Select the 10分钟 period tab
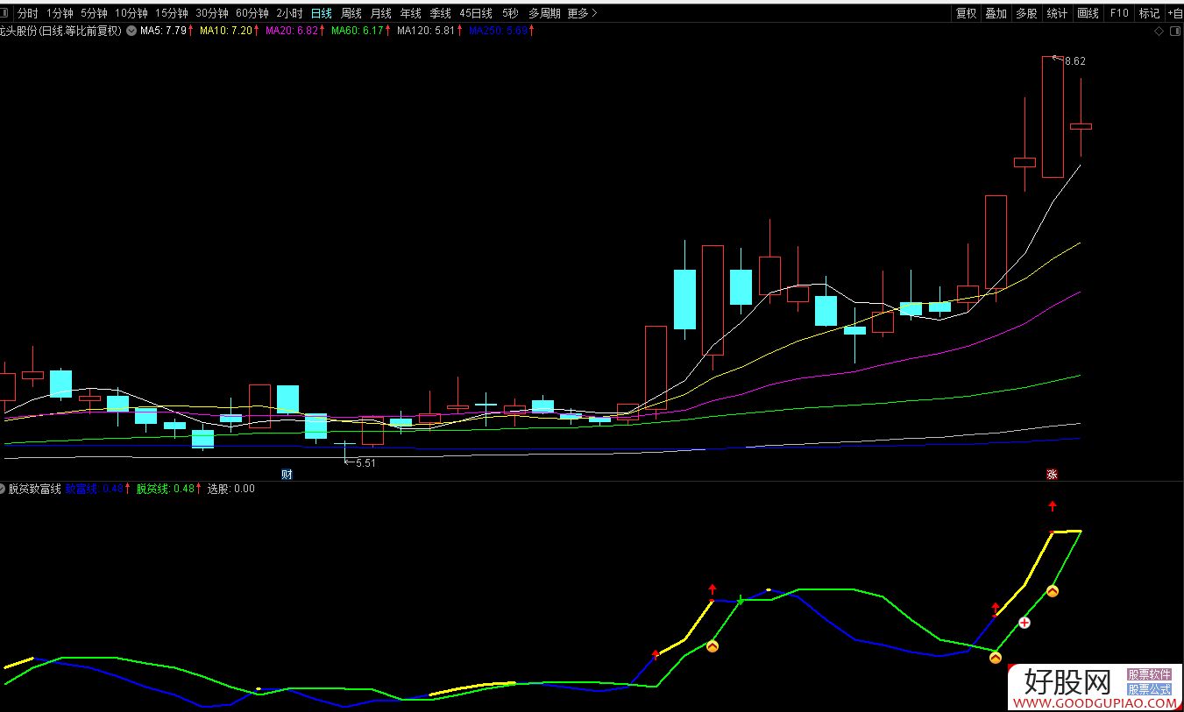The width and height of the screenshot is (1184, 712). [x=131, y=13]
